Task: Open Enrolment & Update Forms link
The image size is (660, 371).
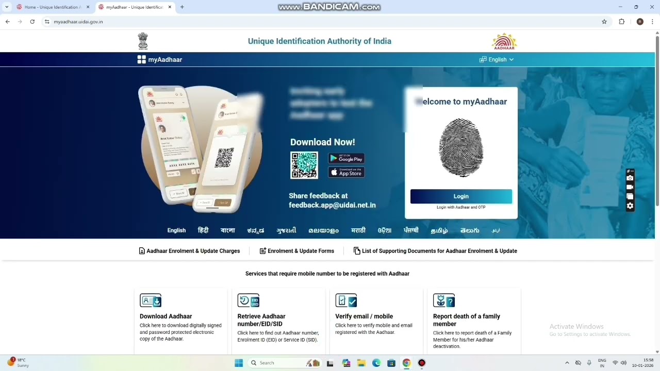Action: pos(297,251)
